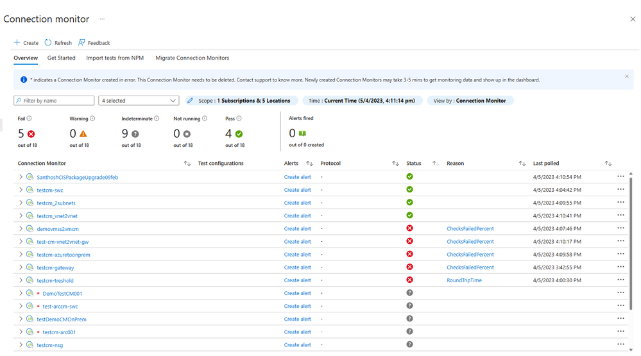Screen dimensions: 641x356
Task: Click the grey indeterminate status icon for testcm-arc001
Action: pos(409,332)
